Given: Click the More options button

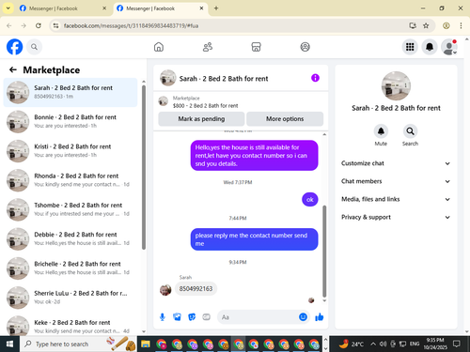Looking at the screenshot, I should 285,119.
